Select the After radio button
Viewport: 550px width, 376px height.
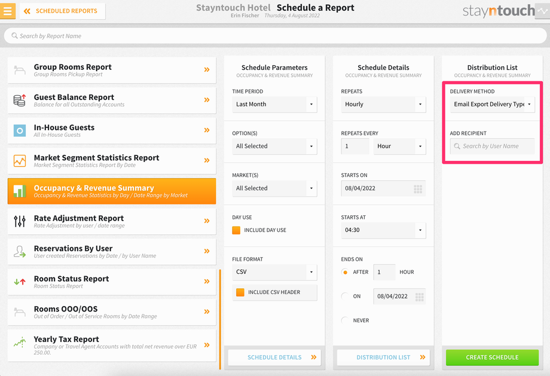tap(345, 272)
